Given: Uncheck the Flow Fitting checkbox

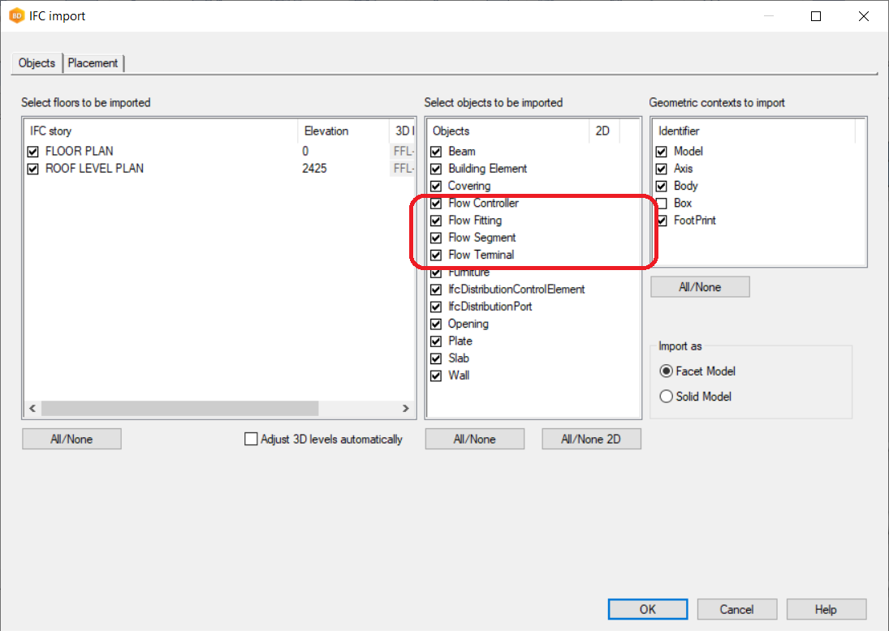Looking at the screenshot, I should pyautogui.click(x=436, y=221).
